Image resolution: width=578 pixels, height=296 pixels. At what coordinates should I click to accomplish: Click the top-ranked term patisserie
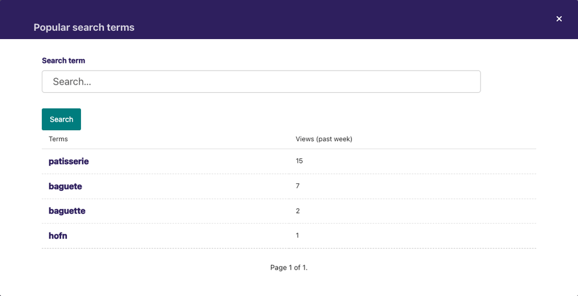point(69,161)
